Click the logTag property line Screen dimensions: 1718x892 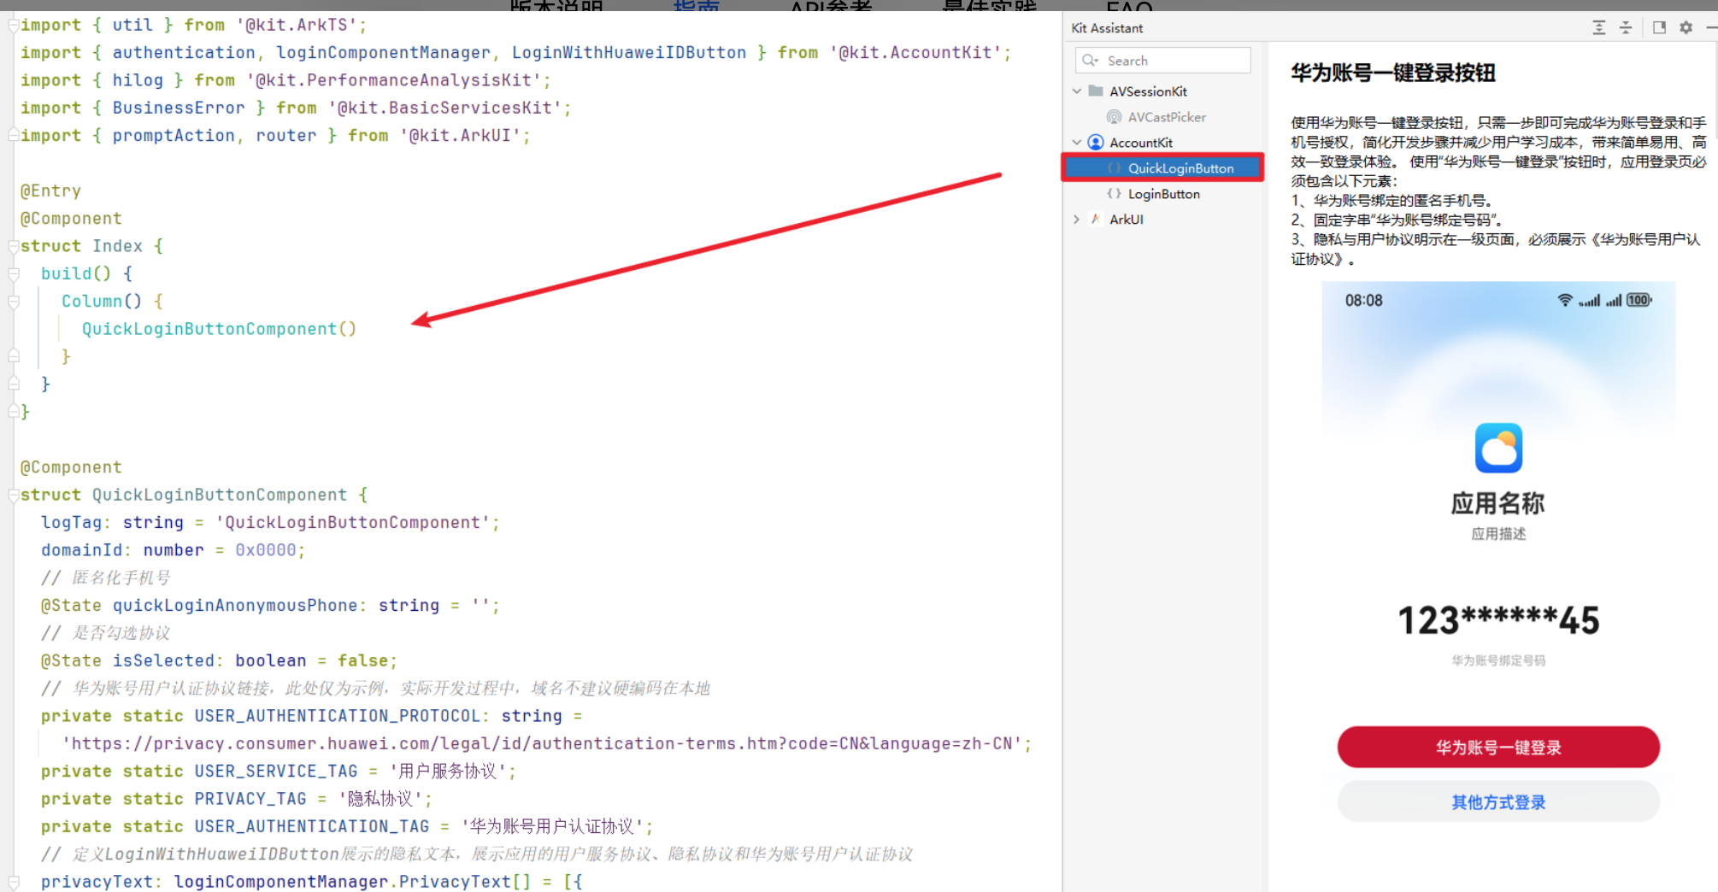pyautogui.click(x=270, y=522)
